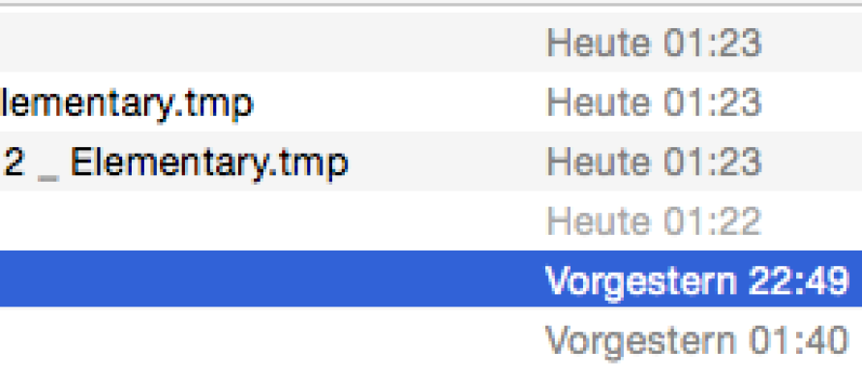Click blank space between "lementary.tmp" and its date
The width and height of the screenshot is (862, 382).
pyautogui.click(x=399, y=103)
